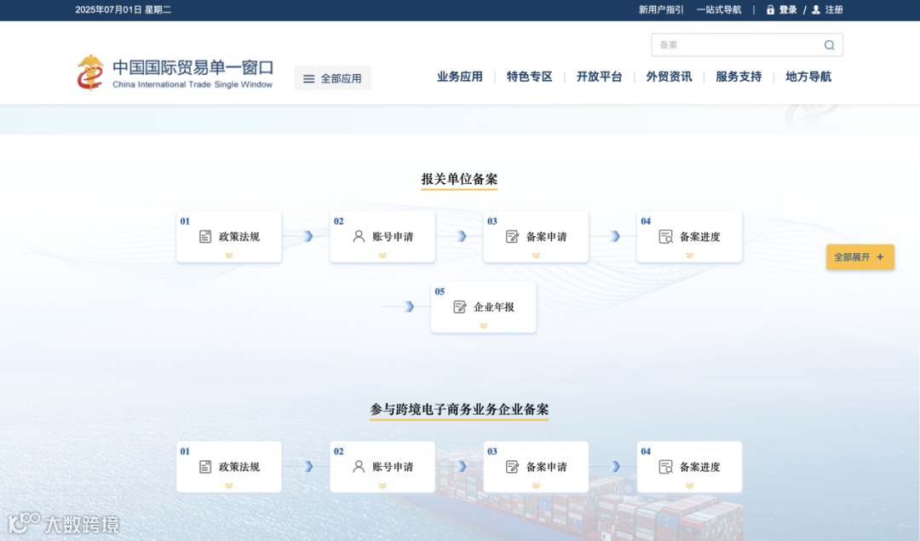
Task: Click the 注册 link
Action: tap(834, 10)
